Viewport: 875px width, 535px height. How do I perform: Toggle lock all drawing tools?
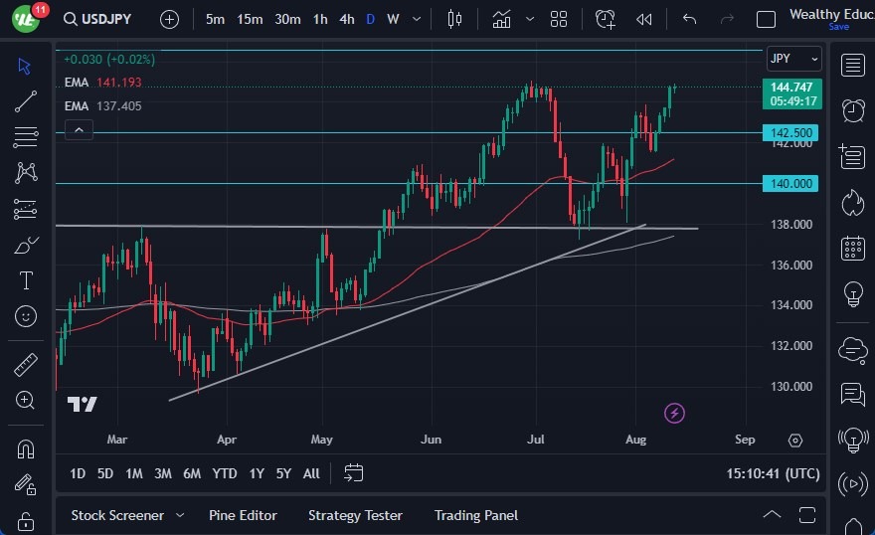point(26,521)
